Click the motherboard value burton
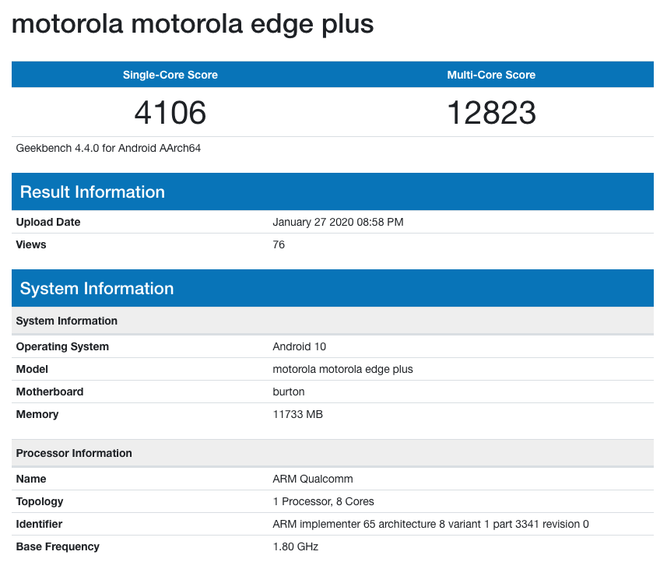This screenshot has width=667, height=569. pos(289,392)
